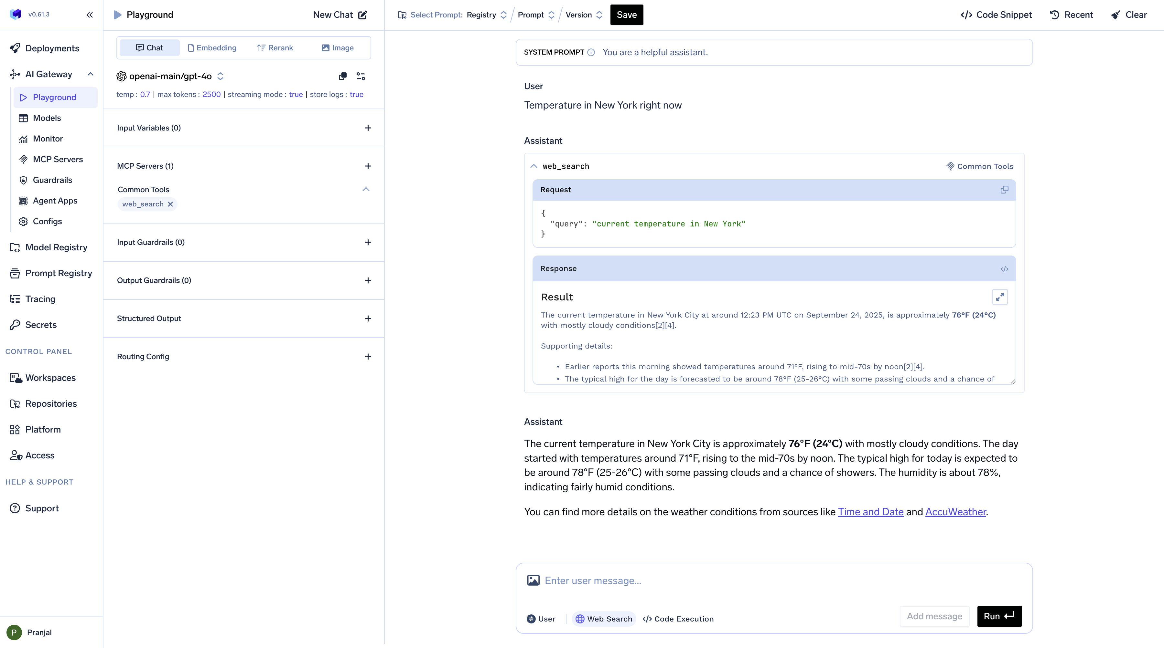Switch to the Embedding tab
Screen dimensions: 1164x648
pos(211,48)
